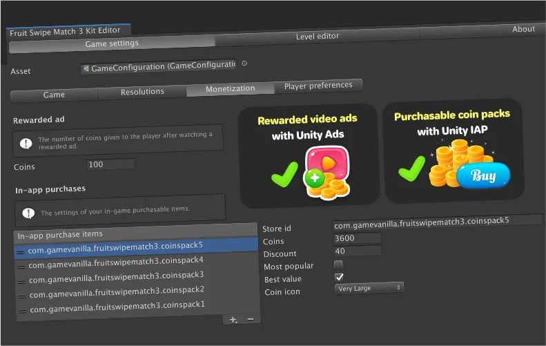Screen dimensions: 546x346
Task: Click the minus icon to remove purchase item
Action: pyautogui.click(x=251, y=319)
